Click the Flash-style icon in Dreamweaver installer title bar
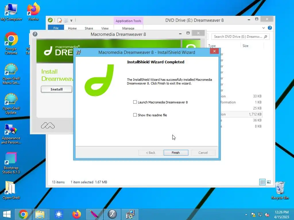Viewport: 294px width, 220px height. click(35, 34)
